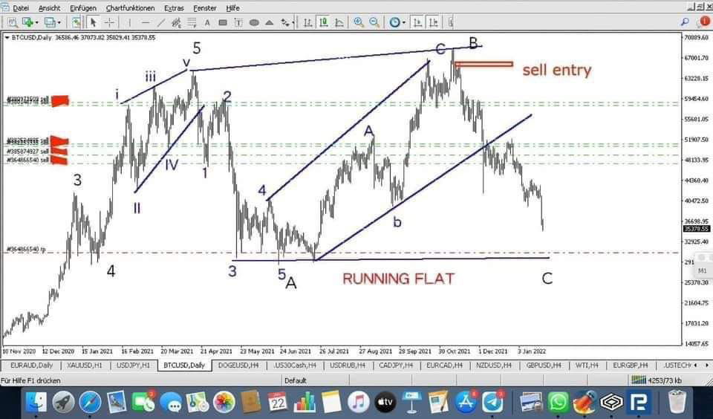The height and width of the screenshot is (419, 713).
Task: Add a text label with the A tool
Action: (206, 22)
